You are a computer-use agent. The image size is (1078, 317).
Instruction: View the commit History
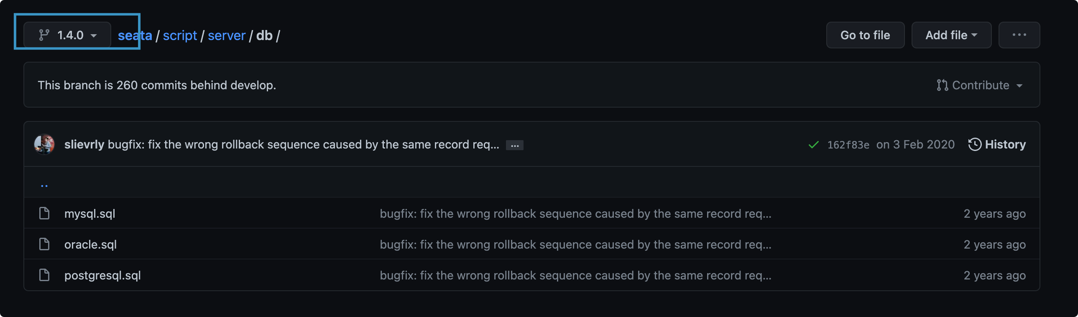(996, 144)
